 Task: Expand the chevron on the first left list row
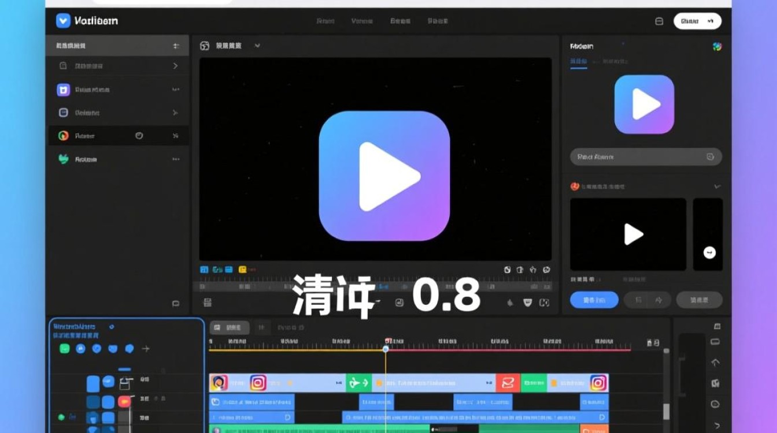point(176,66)
